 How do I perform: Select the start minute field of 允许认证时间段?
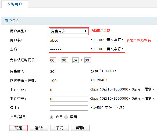(x=65, y=60)
